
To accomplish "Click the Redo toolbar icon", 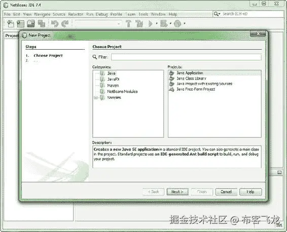I will coord(65,24).
